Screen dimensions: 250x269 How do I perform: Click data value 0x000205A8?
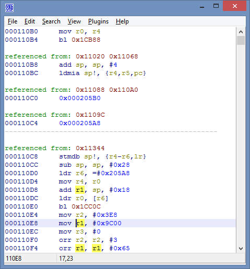(x=80, y=123)
